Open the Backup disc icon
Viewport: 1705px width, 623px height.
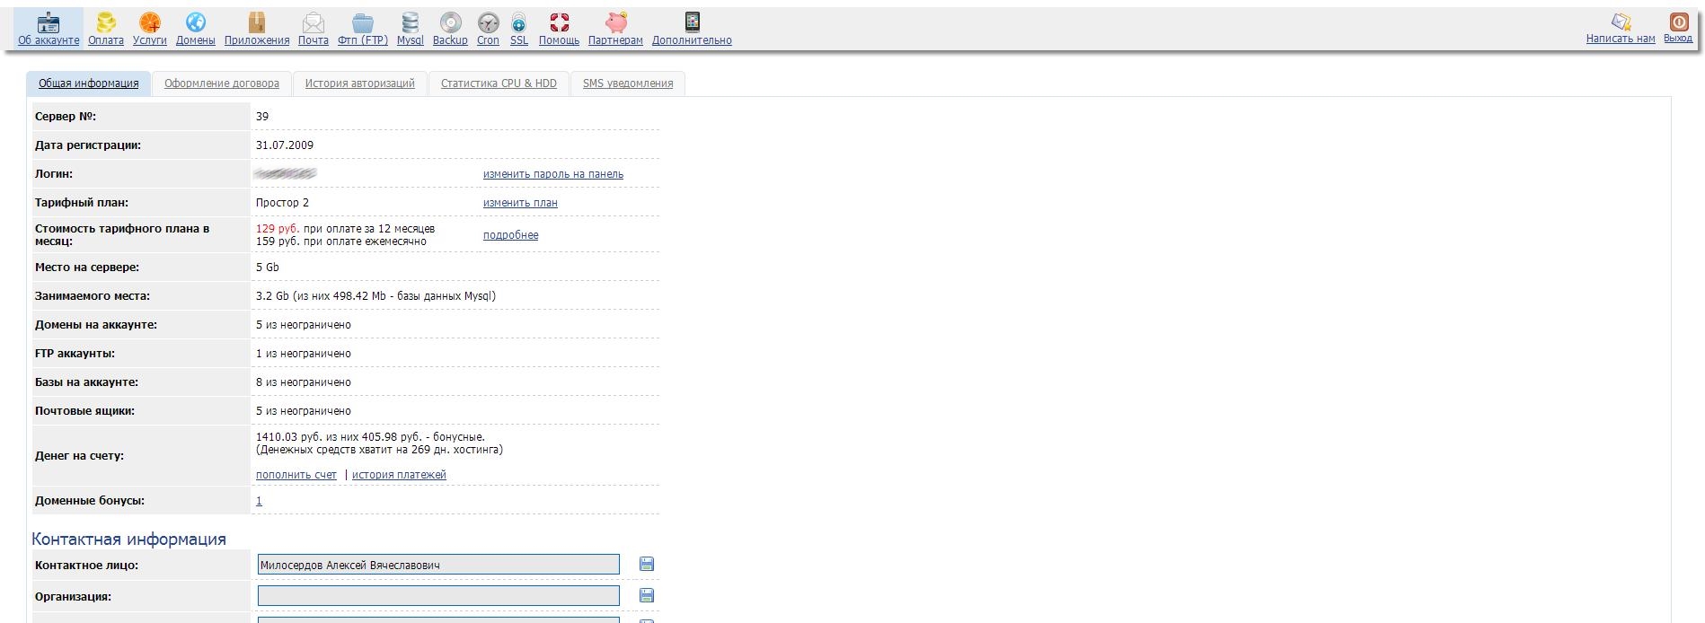[450, 22]
